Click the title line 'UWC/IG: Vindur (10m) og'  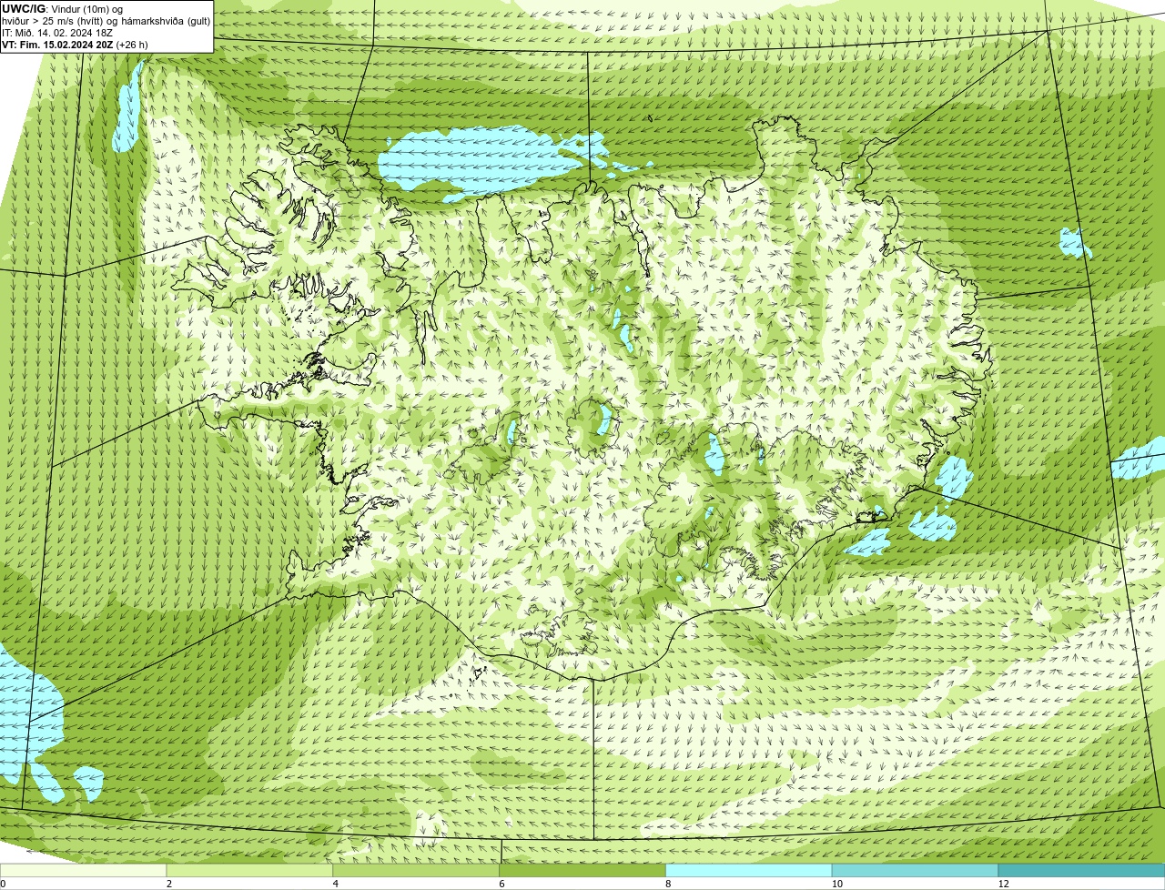[62, 8]
